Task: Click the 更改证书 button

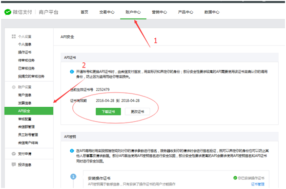Action: click(137, 111)
